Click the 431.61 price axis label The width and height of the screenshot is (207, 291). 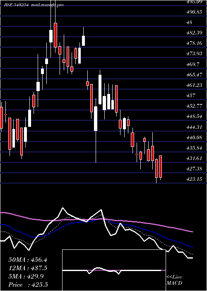pyautogui.click(x=194, y=158)
